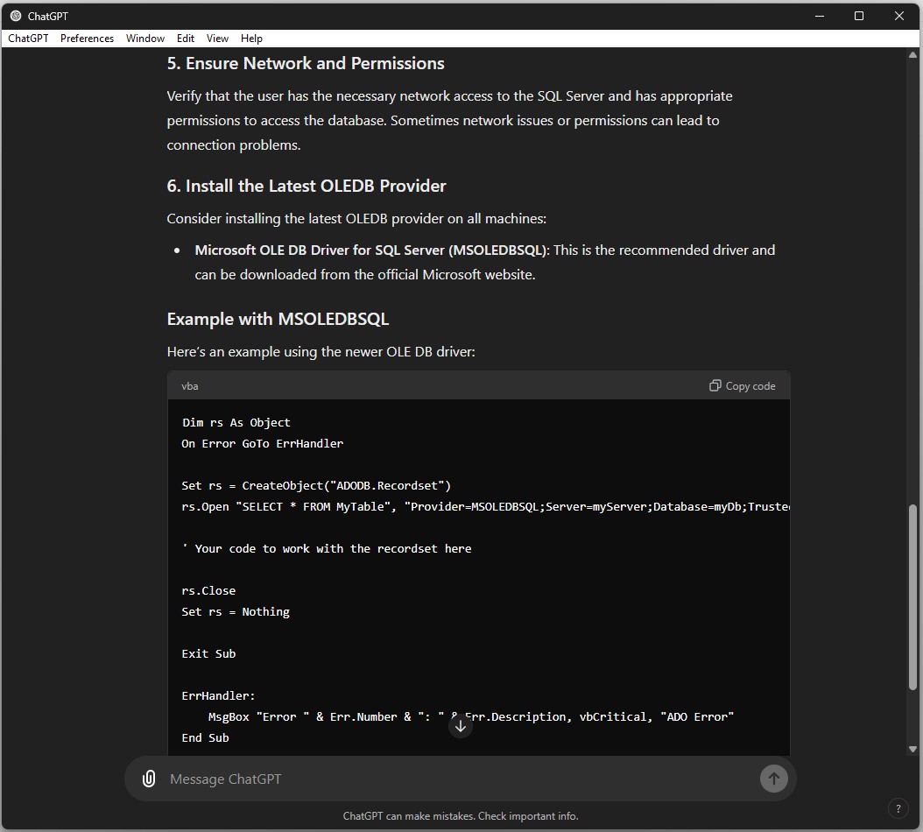
Task: Minimize the ChatGPT window
Action: click(x=819, y=16)
